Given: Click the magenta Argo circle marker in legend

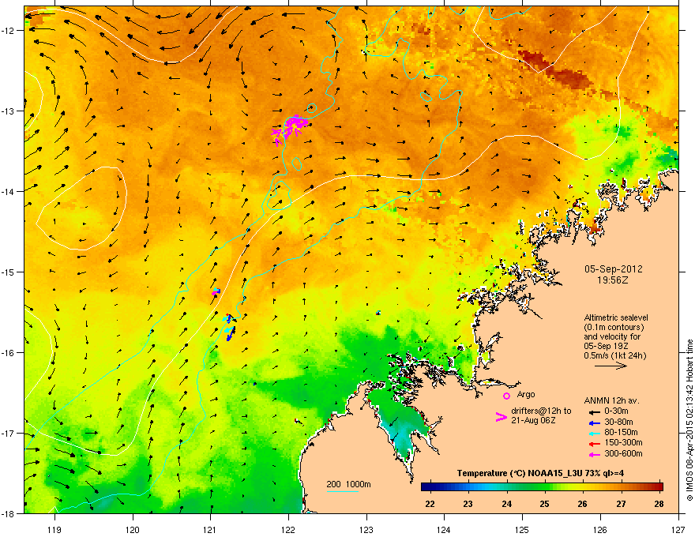Looking at the screenshot, I should click(x=506, y=396).
